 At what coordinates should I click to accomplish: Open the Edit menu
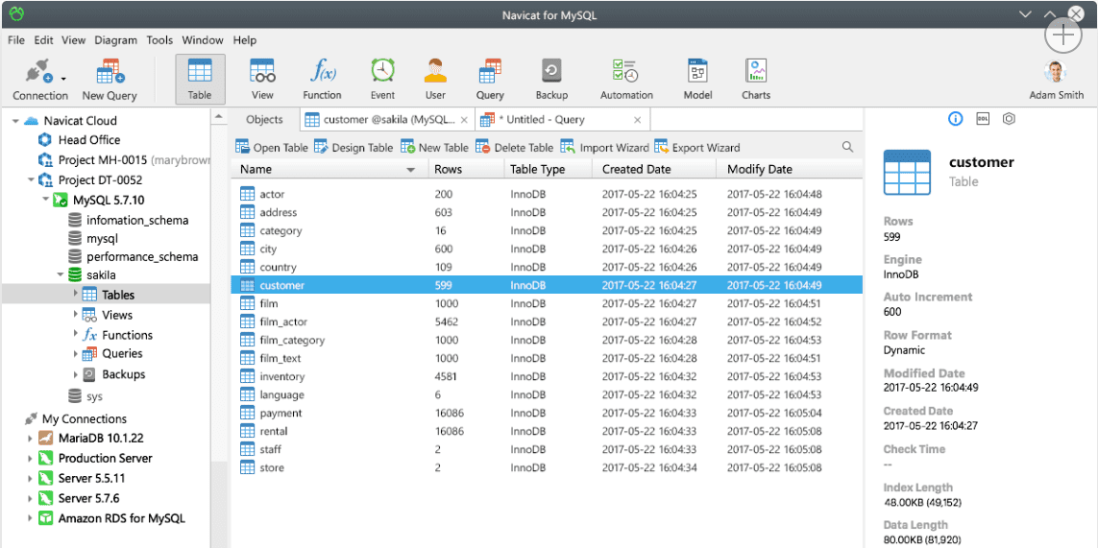click(x=43, y=40)
